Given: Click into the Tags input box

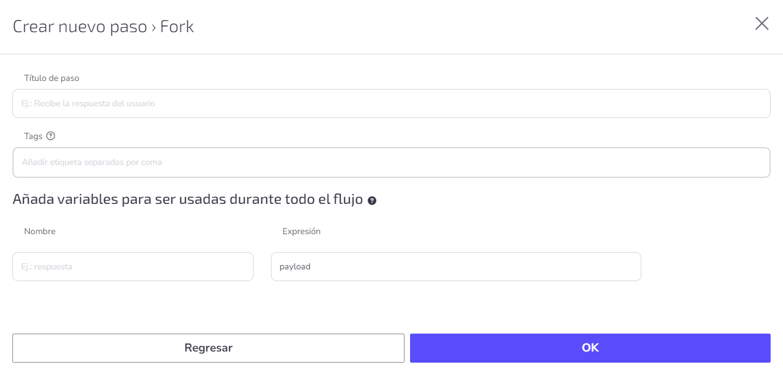Looking at the screenshot, I should [391, 162].
